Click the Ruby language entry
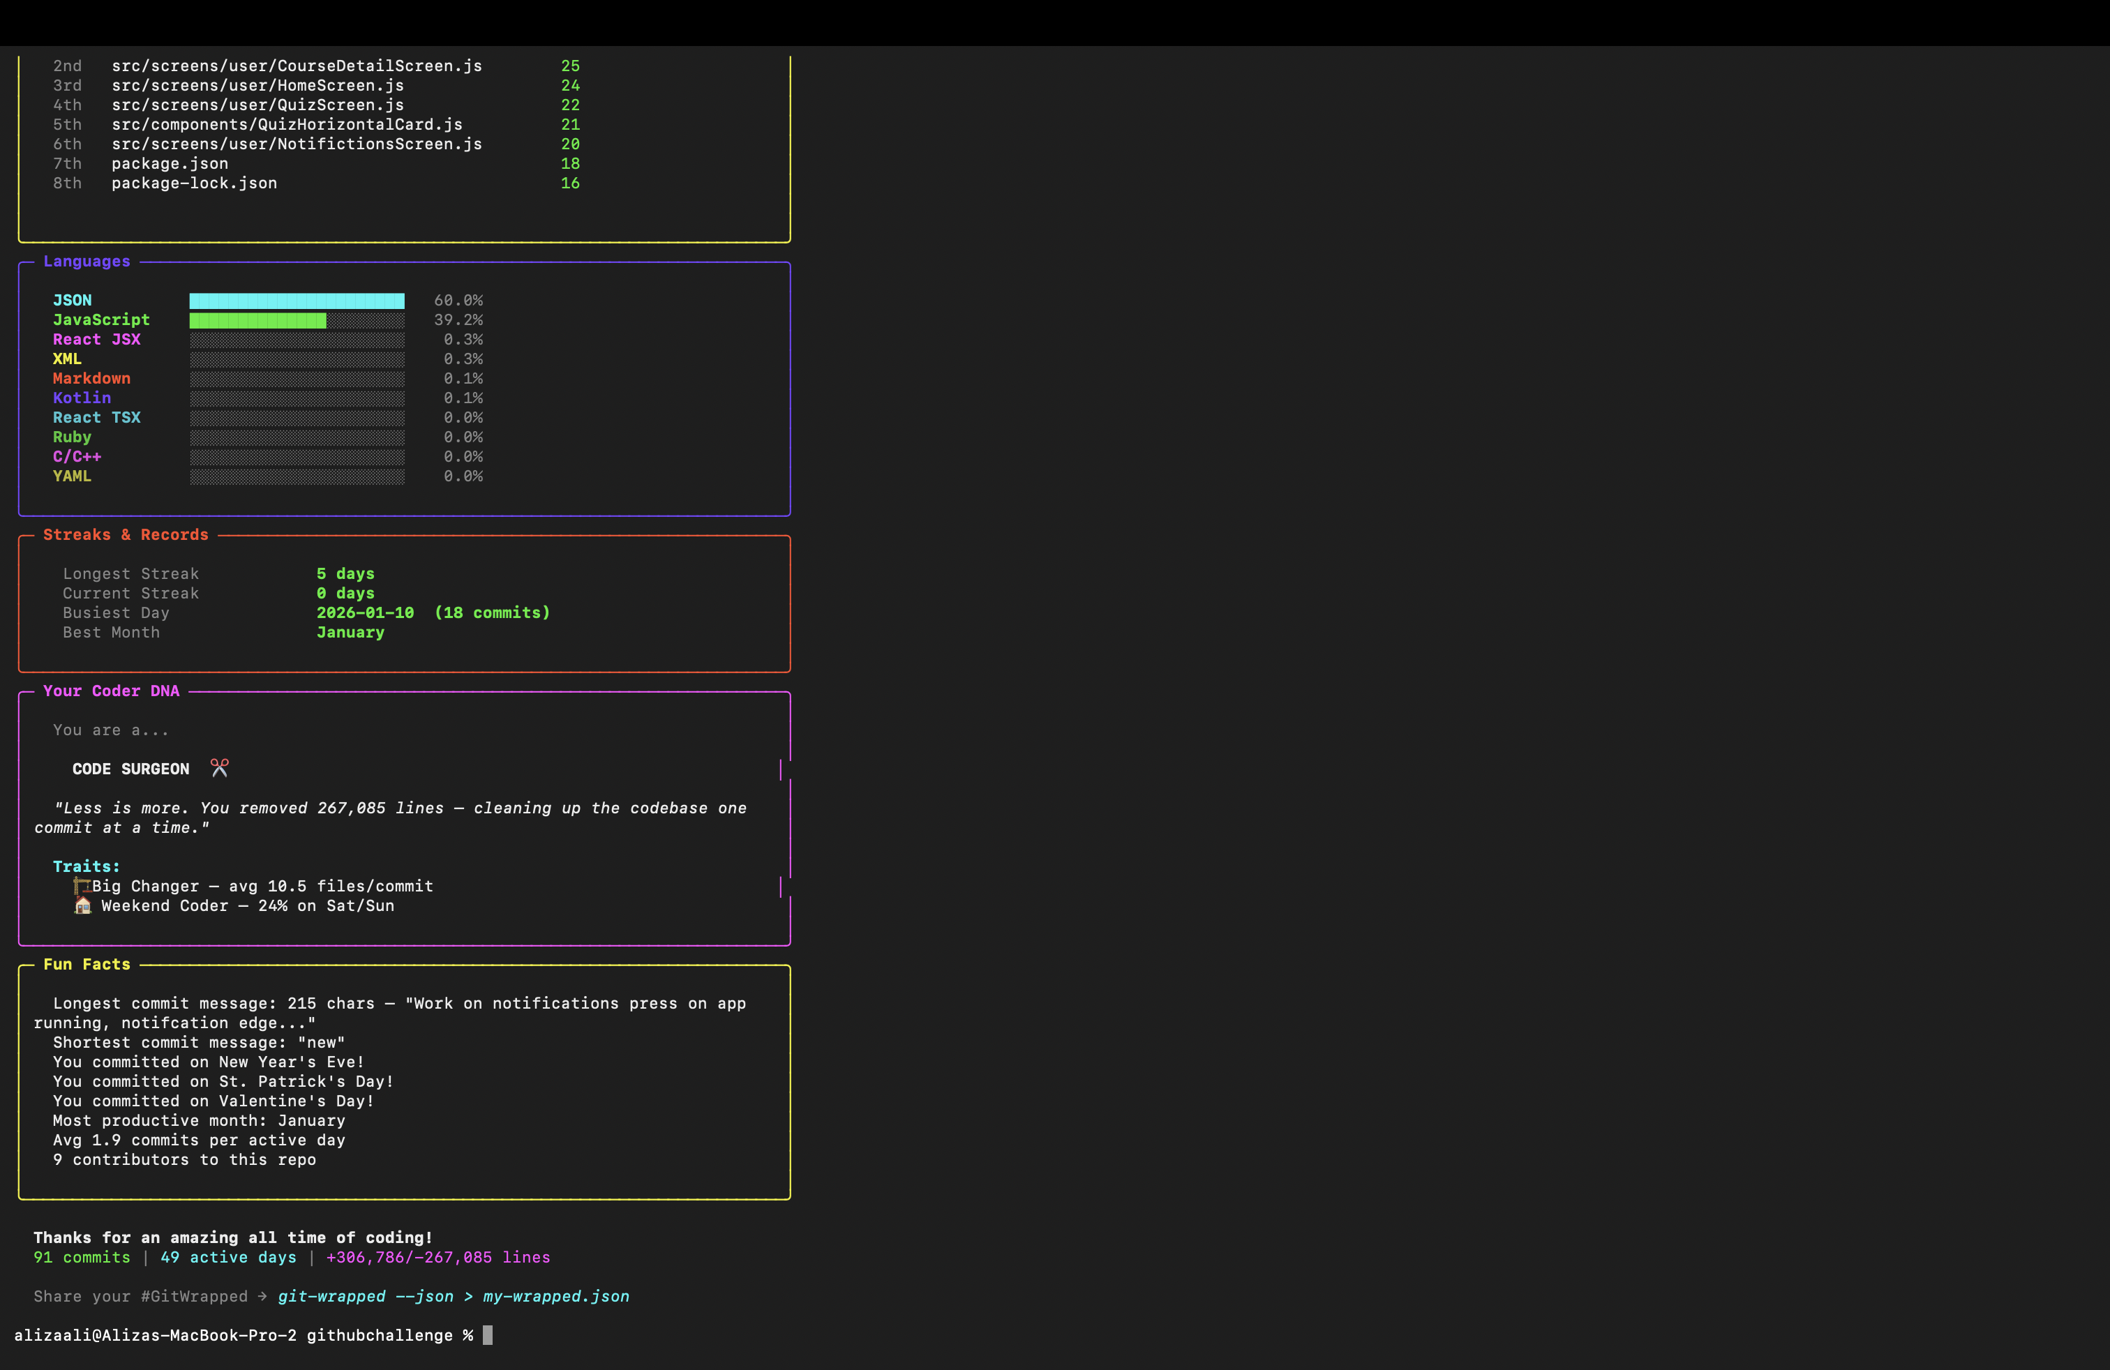The image size is (2110, 1370). (72, 437)
